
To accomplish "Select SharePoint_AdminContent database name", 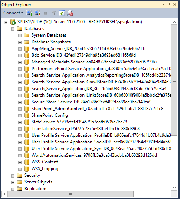I will coord(97,109).
